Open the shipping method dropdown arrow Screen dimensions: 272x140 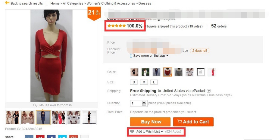click(208, 91)
